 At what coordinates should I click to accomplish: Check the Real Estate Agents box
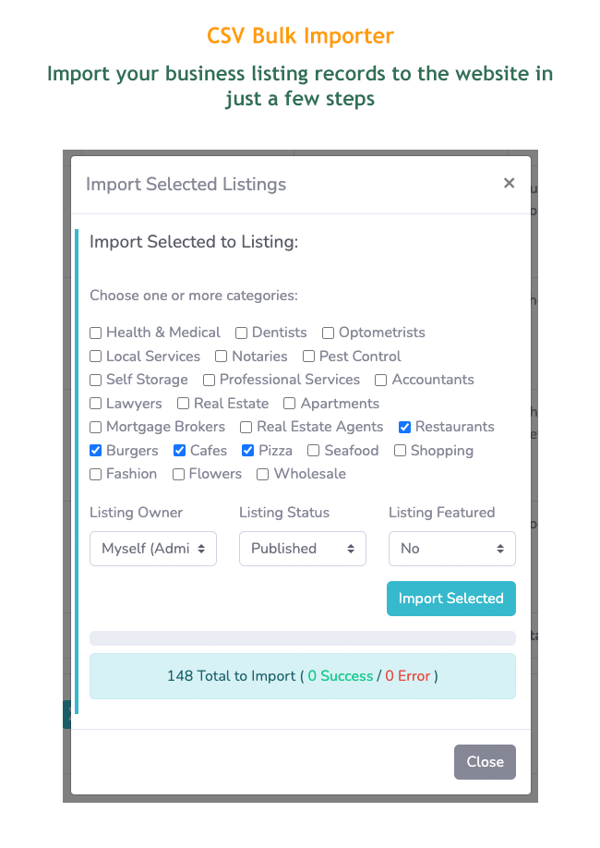[246, 427]
